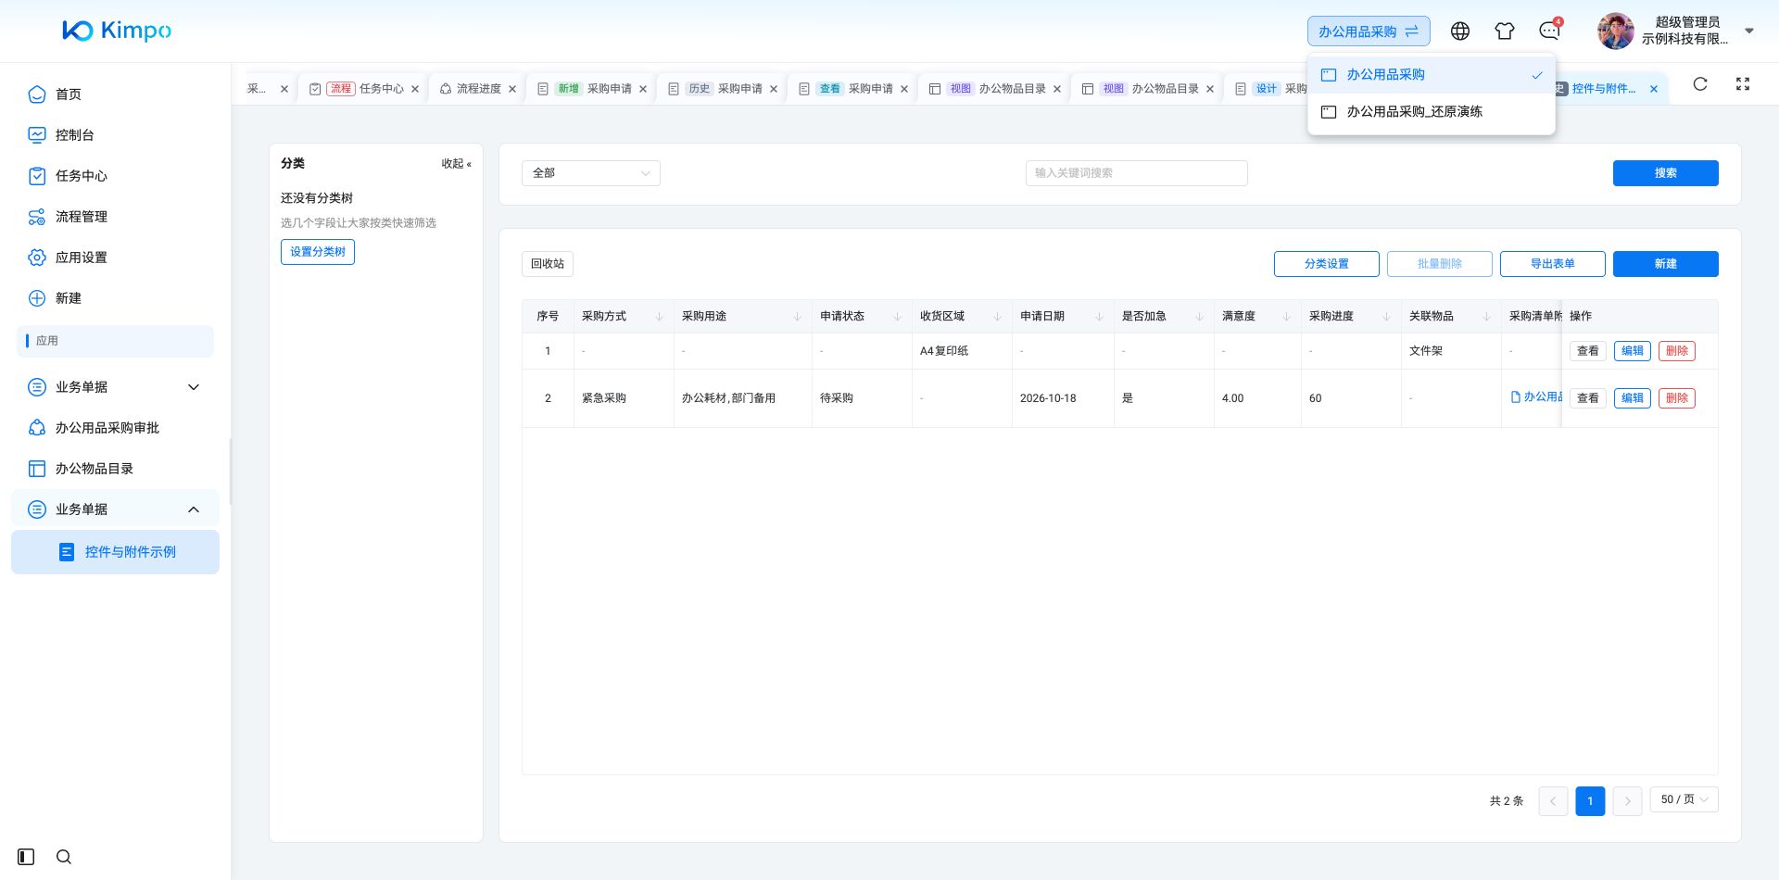Open 分类设置 button
The height and width of the screenshot is (880, 1779).
pos(1326,264)
